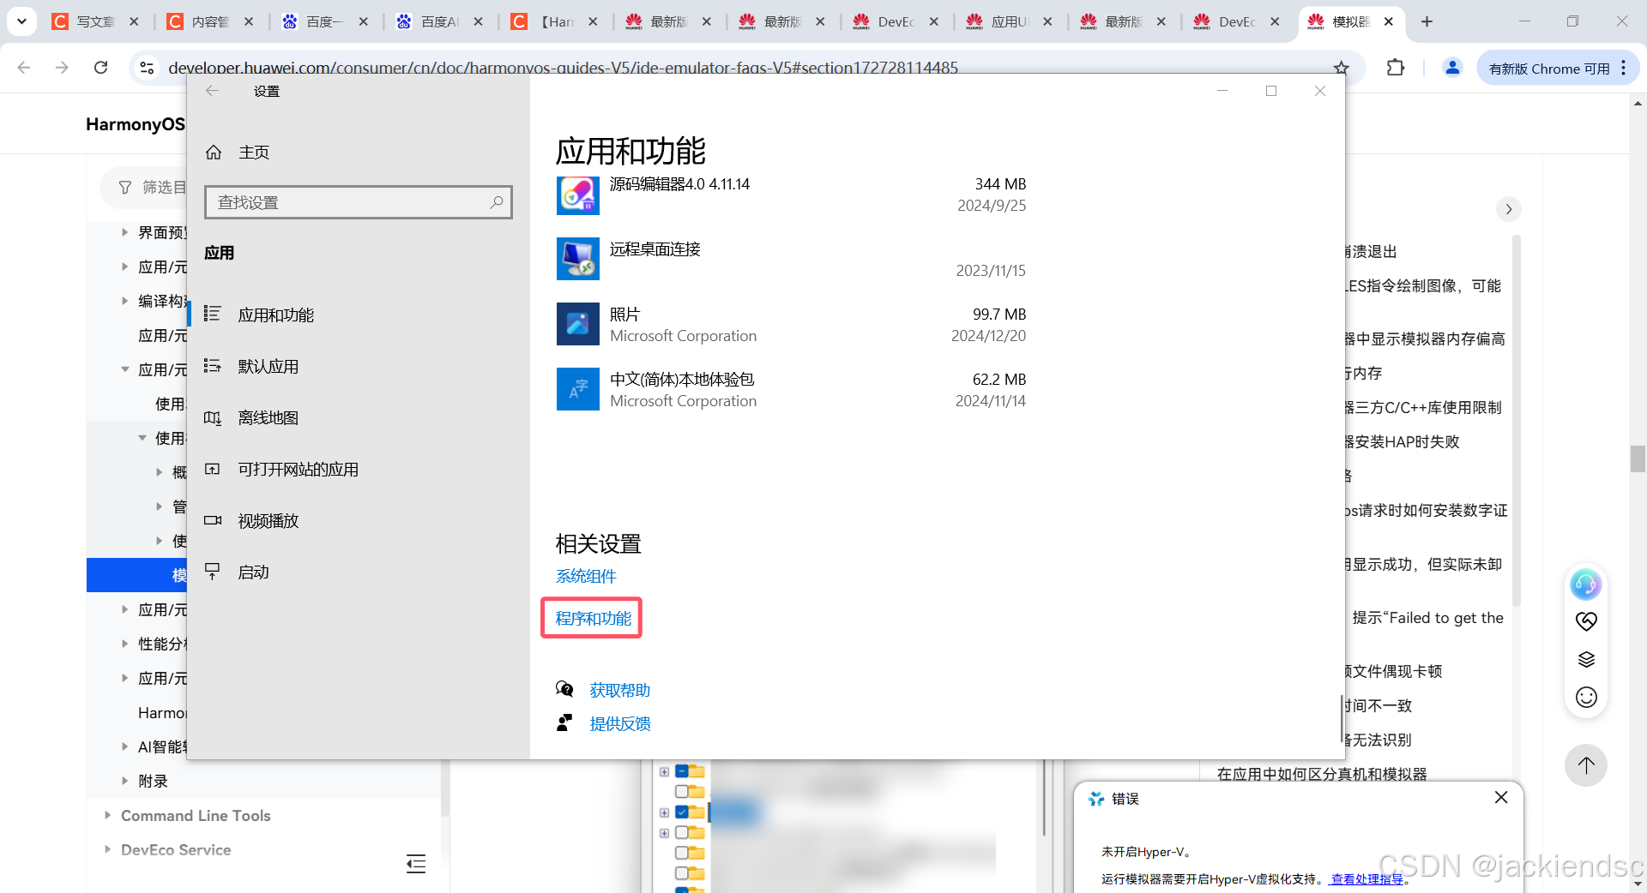Click the 提供反馈 person icon
The height and width of the screenshot is (893, 1647).
[x=564, y=723]
